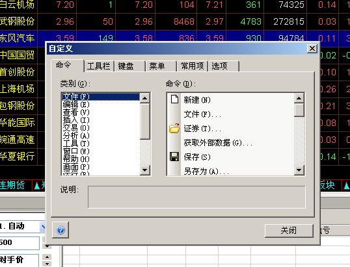This screenshot has height=267, width=350.
Task: Open the 自动 dropdown in trading panel
Action: 43,227
